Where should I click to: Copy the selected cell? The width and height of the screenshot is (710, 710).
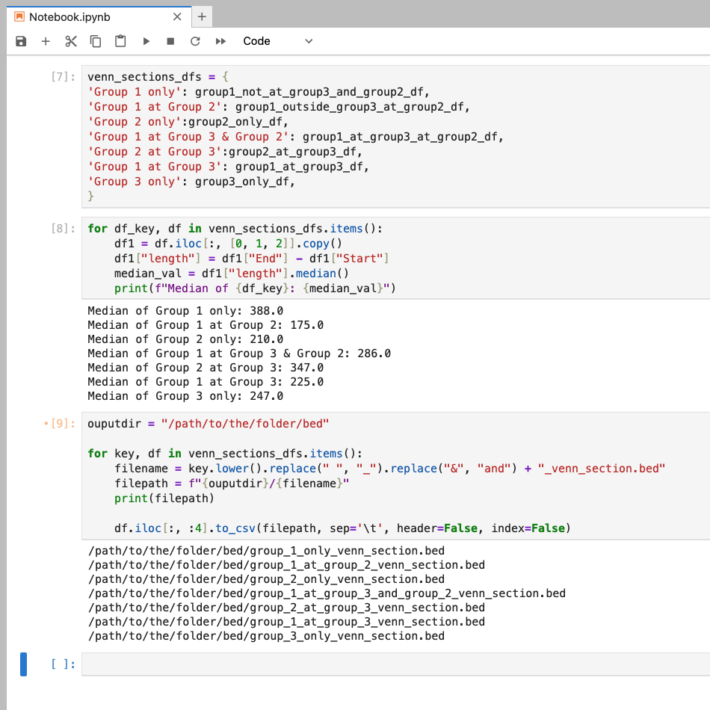pos(96,41)
